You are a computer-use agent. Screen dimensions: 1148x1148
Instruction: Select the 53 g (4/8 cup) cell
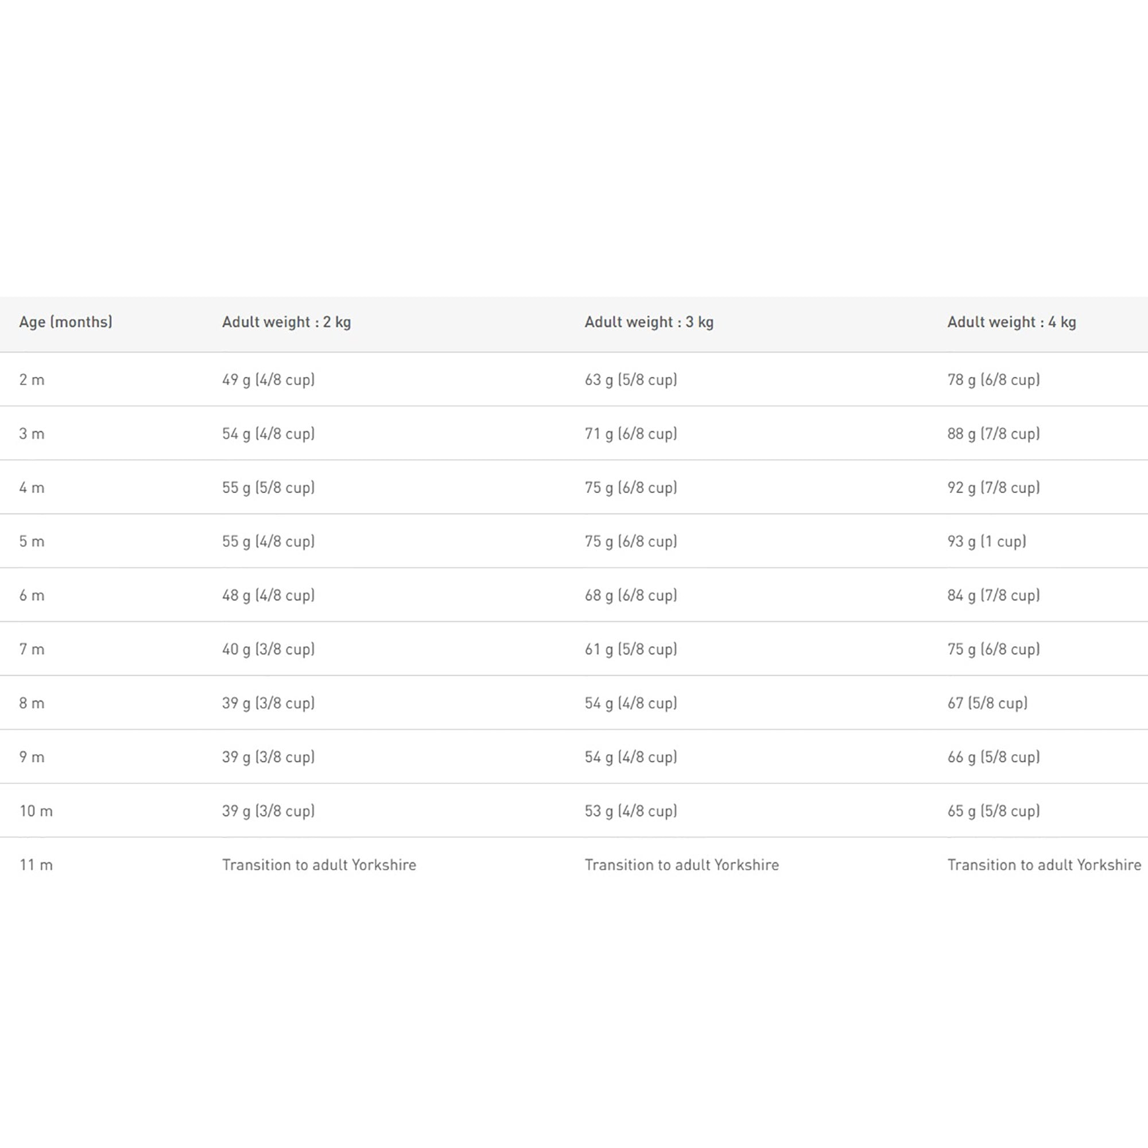[630, 811]
